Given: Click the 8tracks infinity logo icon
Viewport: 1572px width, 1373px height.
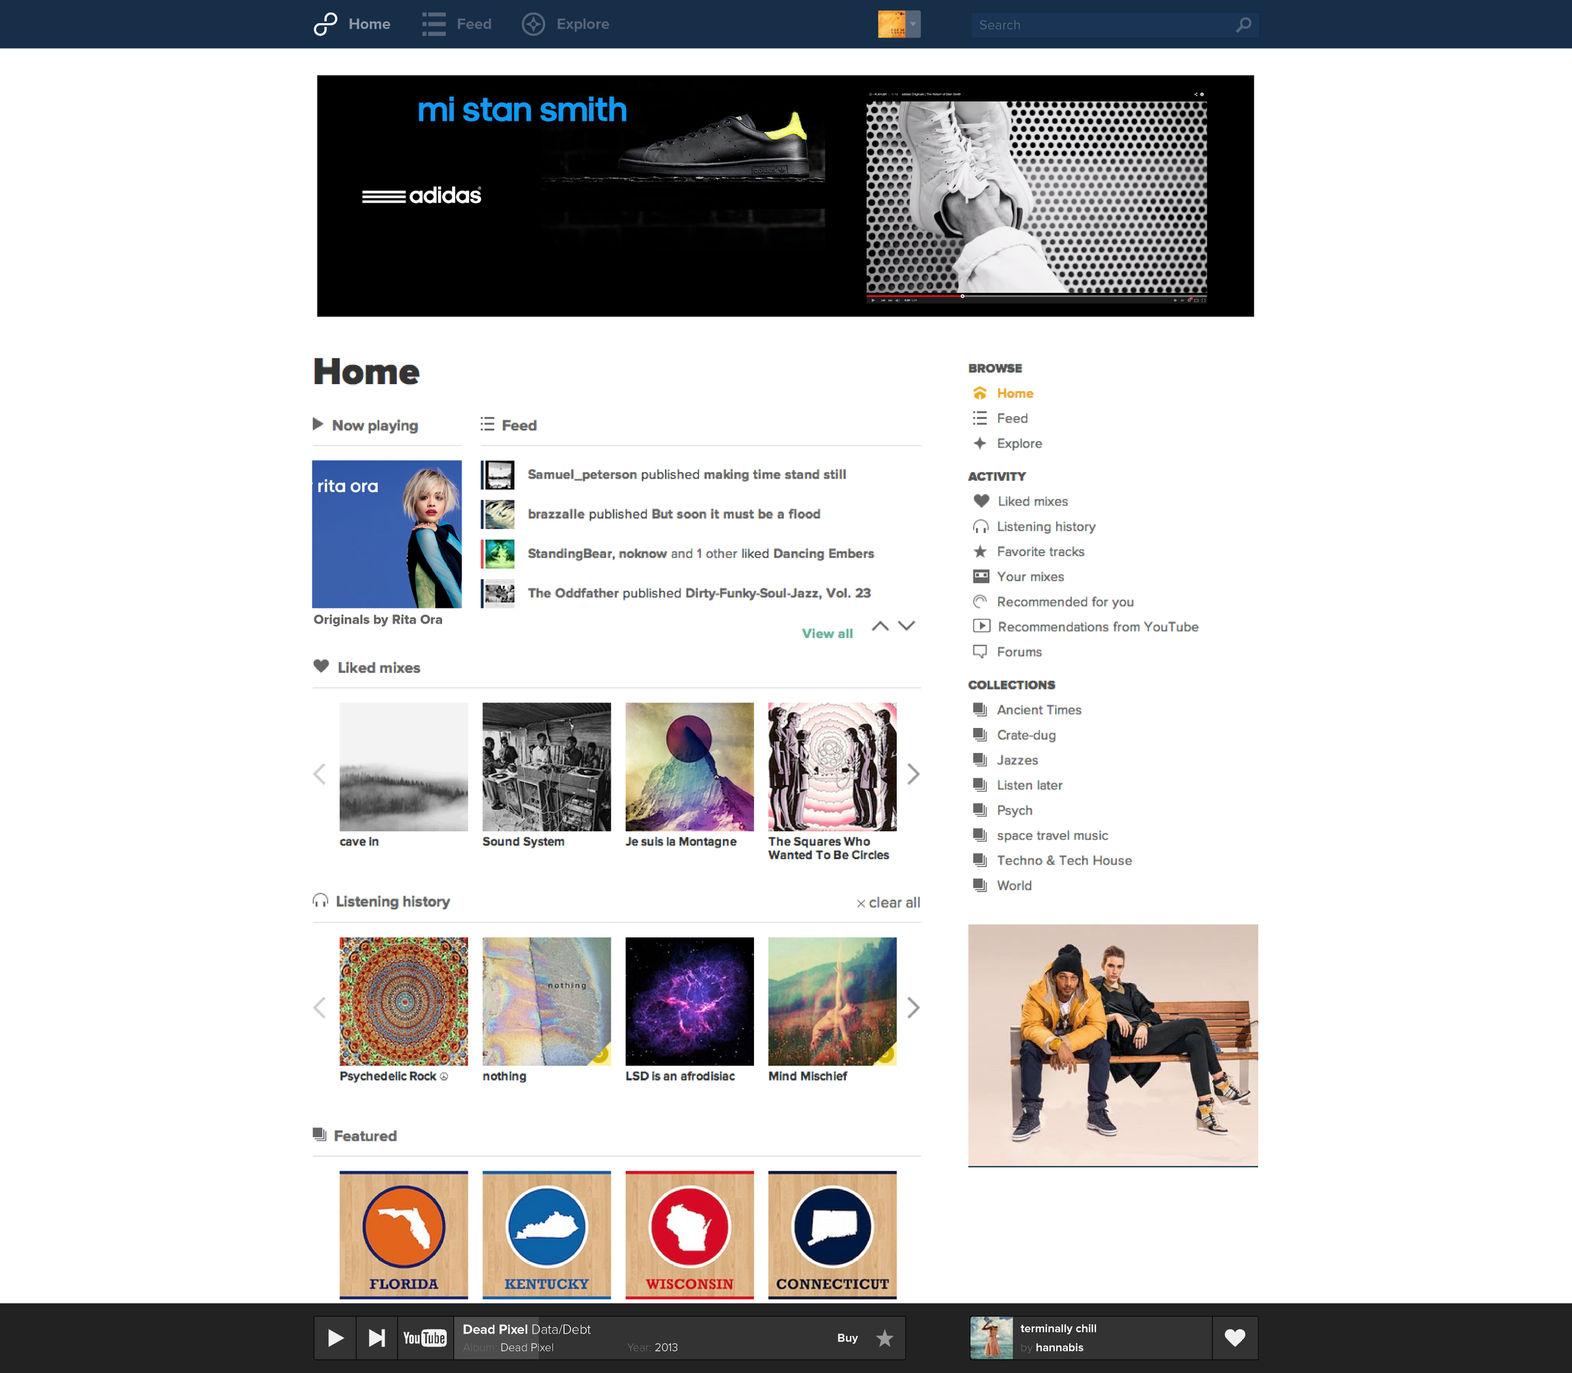Looking at the screenshot, I should pyautogui.click(x=325, y=24).
